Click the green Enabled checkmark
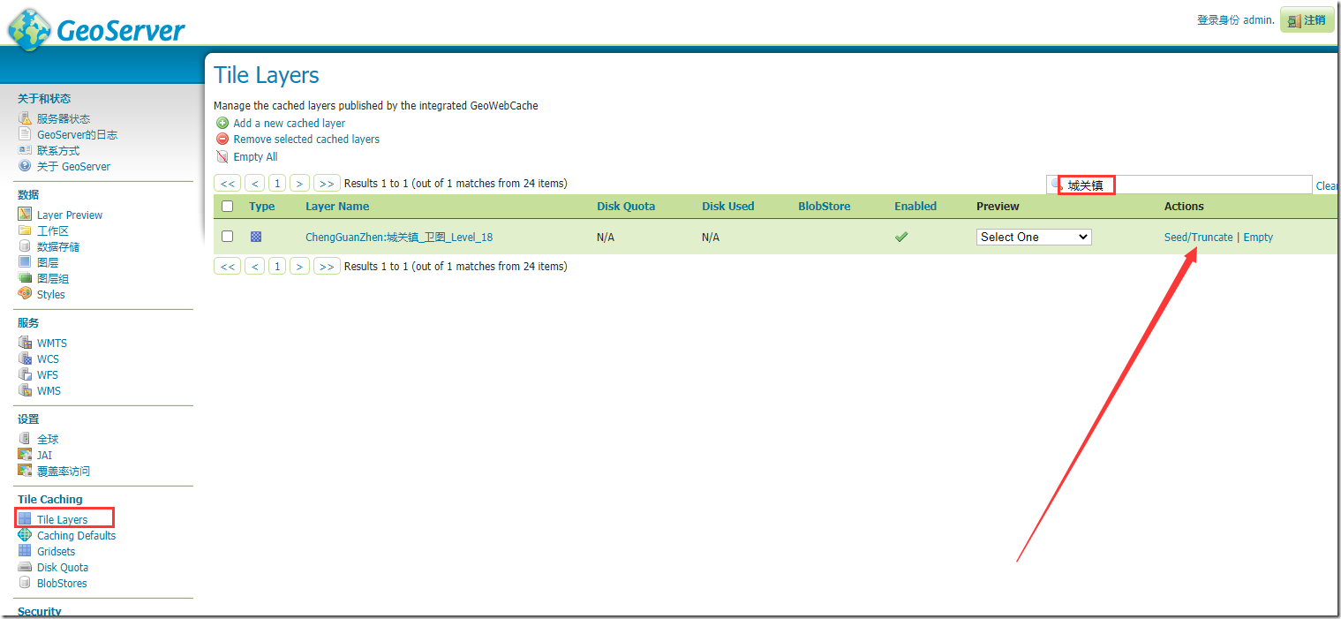 point(901,237)
